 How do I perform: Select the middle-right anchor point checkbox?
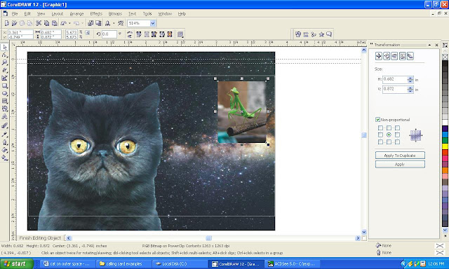[x=397, y=134]
